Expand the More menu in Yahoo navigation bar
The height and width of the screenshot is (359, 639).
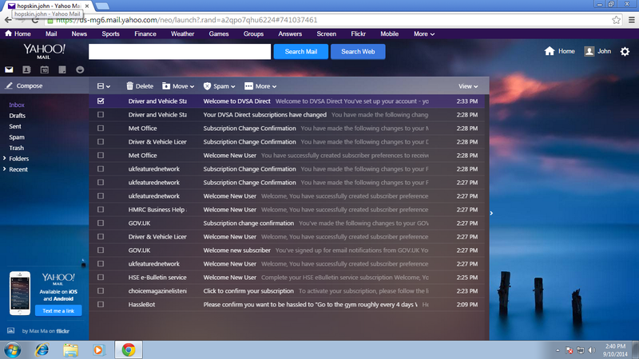(424, 34)
